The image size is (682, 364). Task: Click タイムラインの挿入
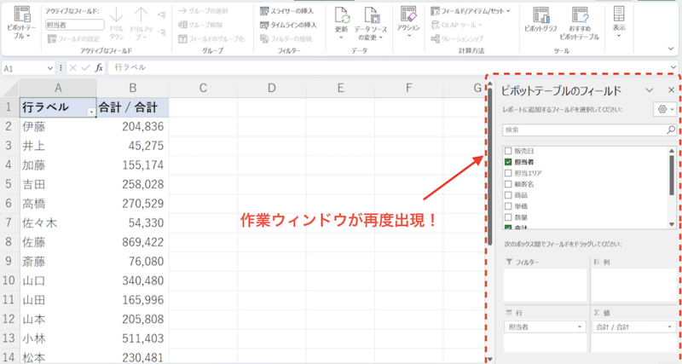pos(288,25)
